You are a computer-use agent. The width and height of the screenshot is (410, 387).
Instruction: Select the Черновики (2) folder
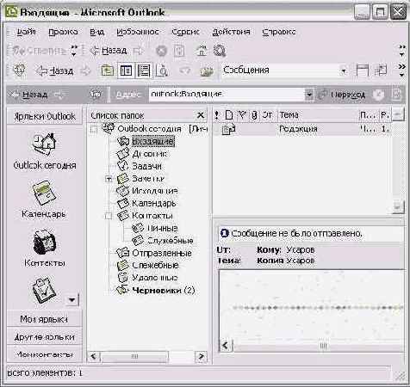coord(163,291)
